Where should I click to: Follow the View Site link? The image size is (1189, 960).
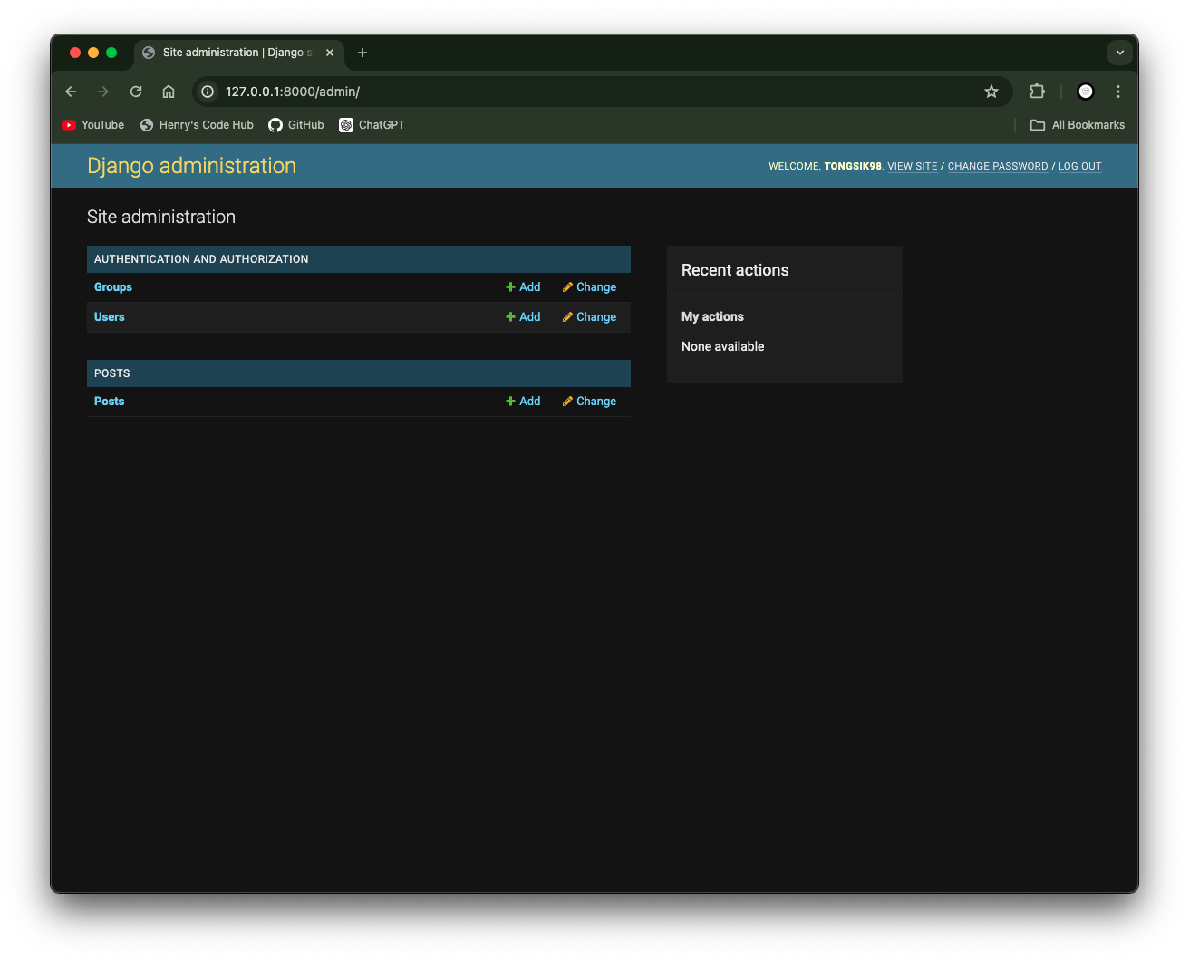click(x=913, y=166)
